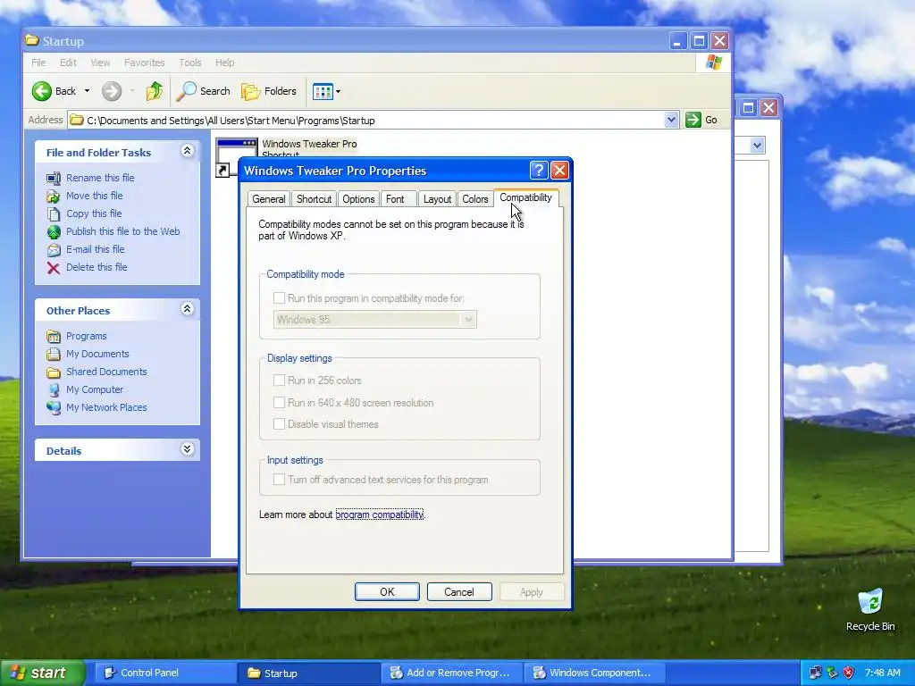Click the 7:48 AM clock
915x686 pixels.
(882, 673)
